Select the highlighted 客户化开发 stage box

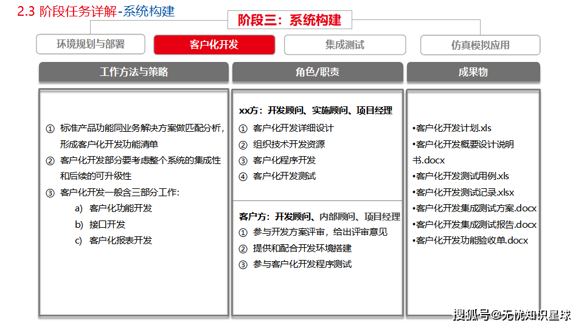point(214,44)
